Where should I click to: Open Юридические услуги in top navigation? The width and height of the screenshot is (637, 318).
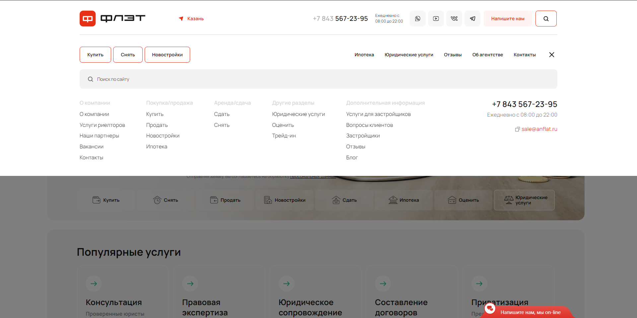click(x=409, y=55)
